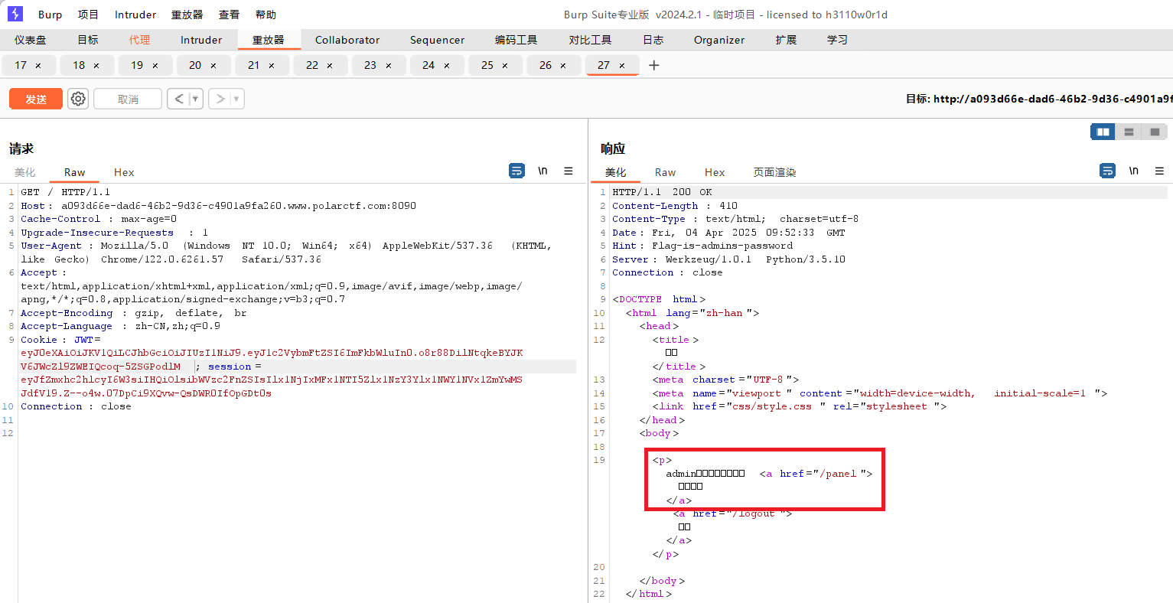Viewport: 1173px width, 603px height.
Task: Go forward to the next request in history
Action: [x=220, y=99]
